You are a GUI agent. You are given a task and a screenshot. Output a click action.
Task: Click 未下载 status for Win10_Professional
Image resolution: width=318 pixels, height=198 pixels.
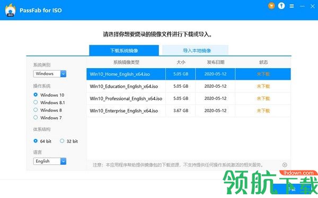[263, 98]
